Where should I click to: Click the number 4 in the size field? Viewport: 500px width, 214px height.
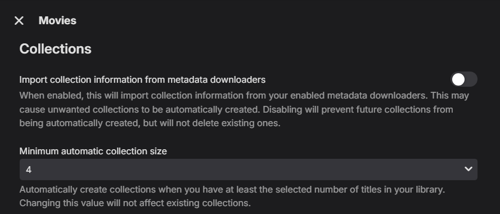tap(29, 170)
